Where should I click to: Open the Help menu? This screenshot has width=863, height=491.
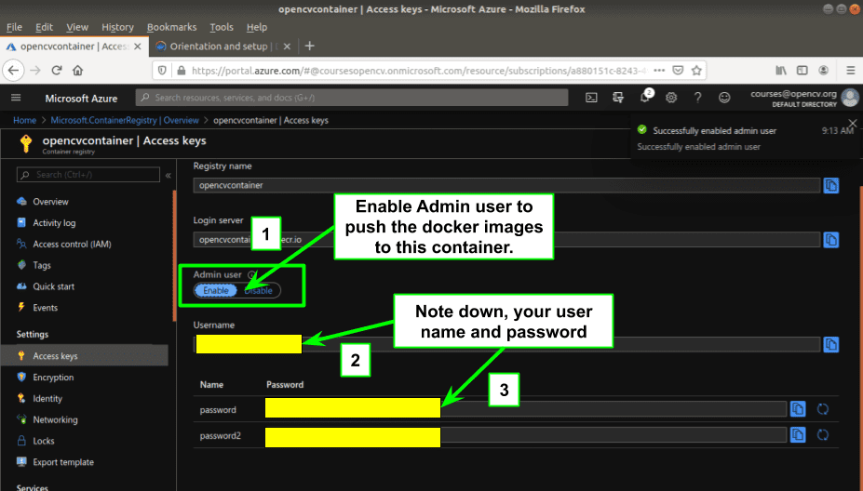pos(256,27)
